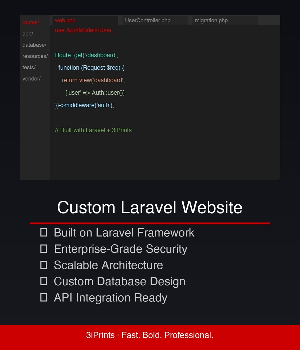Click the Custom Laravel Website heading
300x350 pixels.
[150, 207]
